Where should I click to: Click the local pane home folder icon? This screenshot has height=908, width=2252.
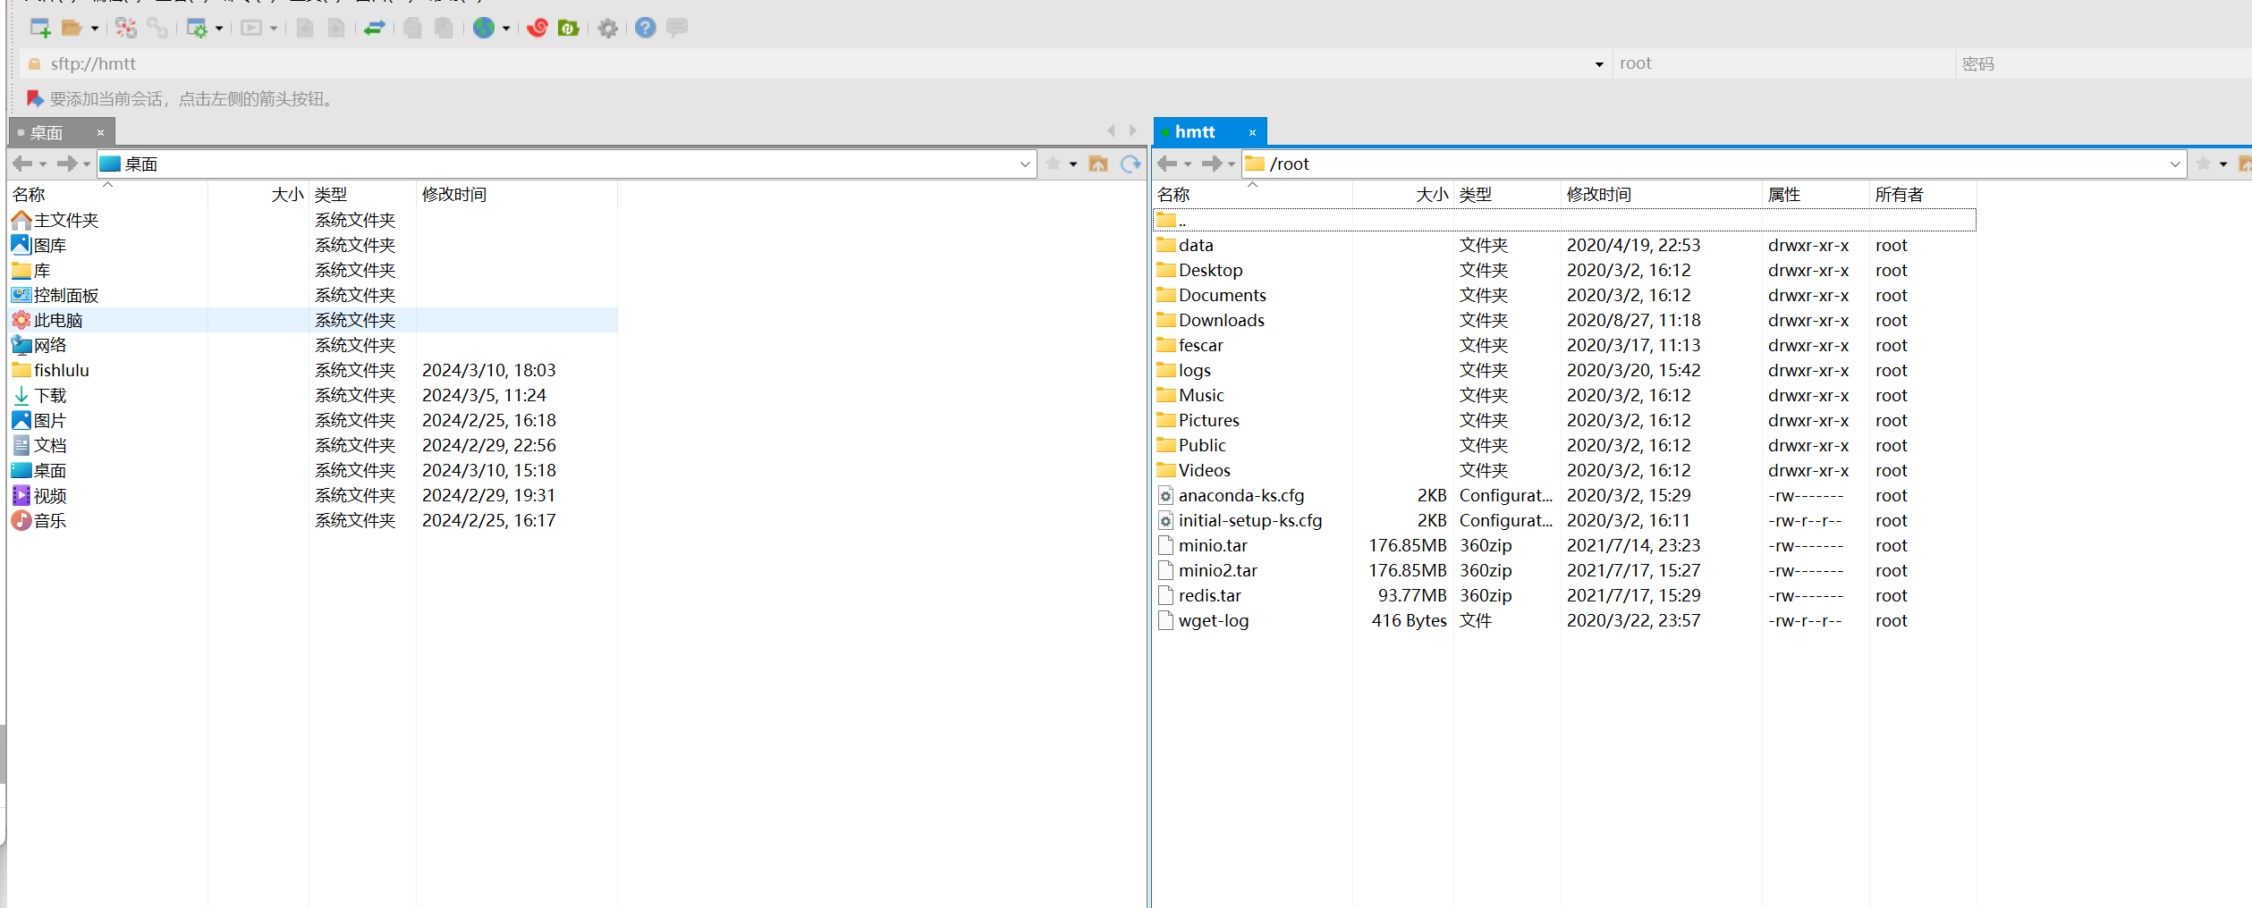pyautogui.click(x=1098, y=164)
